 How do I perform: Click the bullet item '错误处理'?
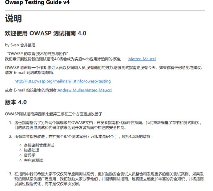point(31,150)
